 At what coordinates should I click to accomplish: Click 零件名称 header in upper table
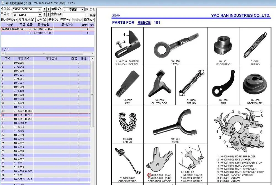67,25
